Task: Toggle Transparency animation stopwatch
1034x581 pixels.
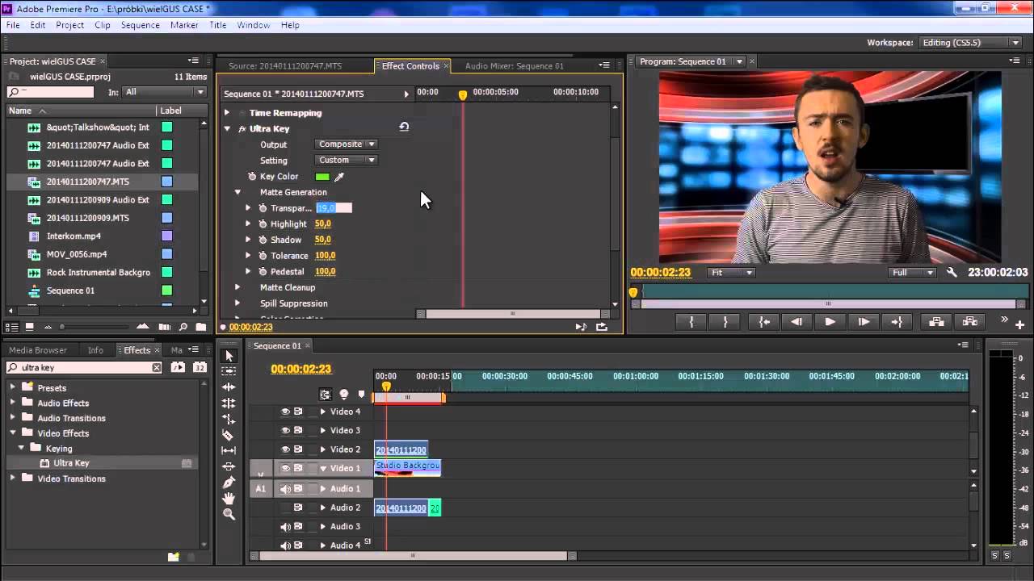Action: [x=263, y=208]
